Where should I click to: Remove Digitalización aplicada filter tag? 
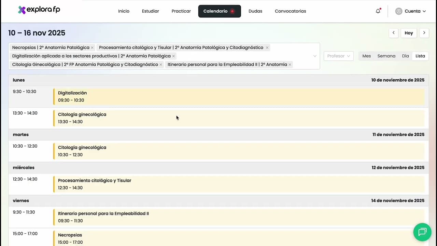pos(173,56)
